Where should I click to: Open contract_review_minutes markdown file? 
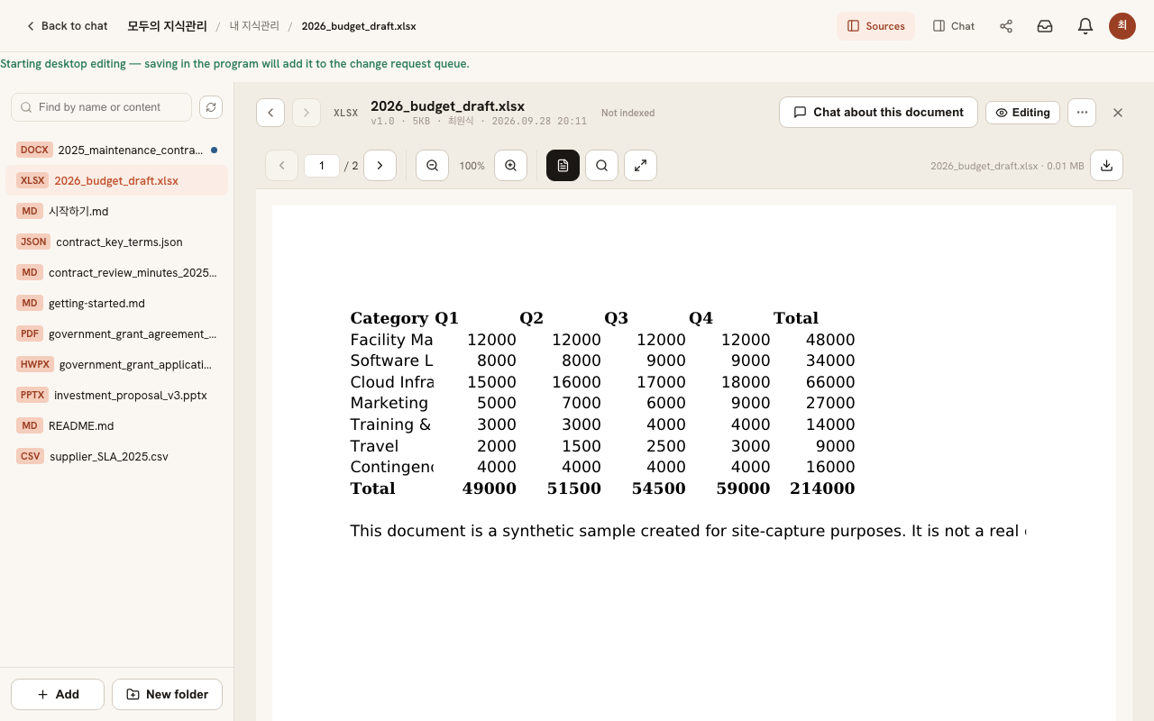(116, 272)
